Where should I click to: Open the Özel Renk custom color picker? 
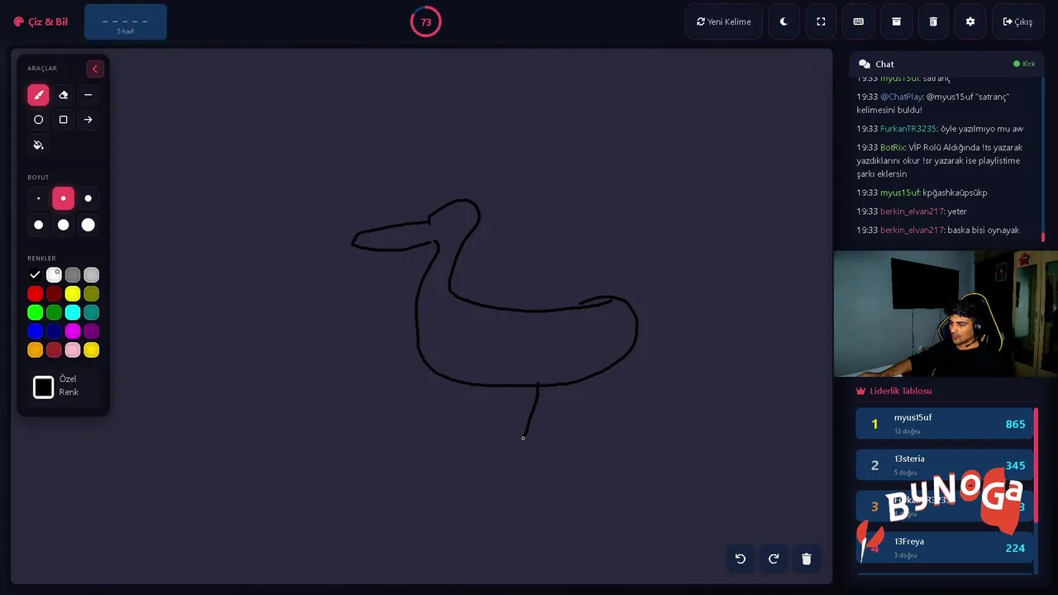point(44,387)
